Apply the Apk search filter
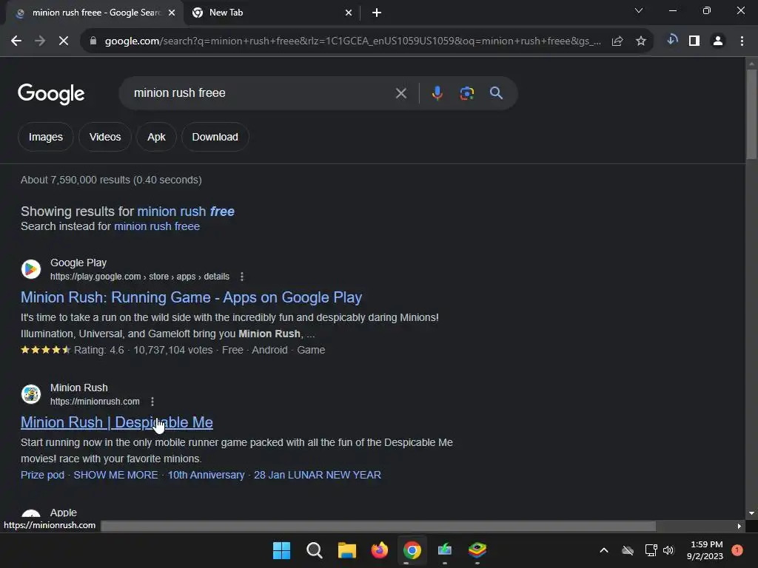Screen dimensions: 758x568 [x=156, y=137]
